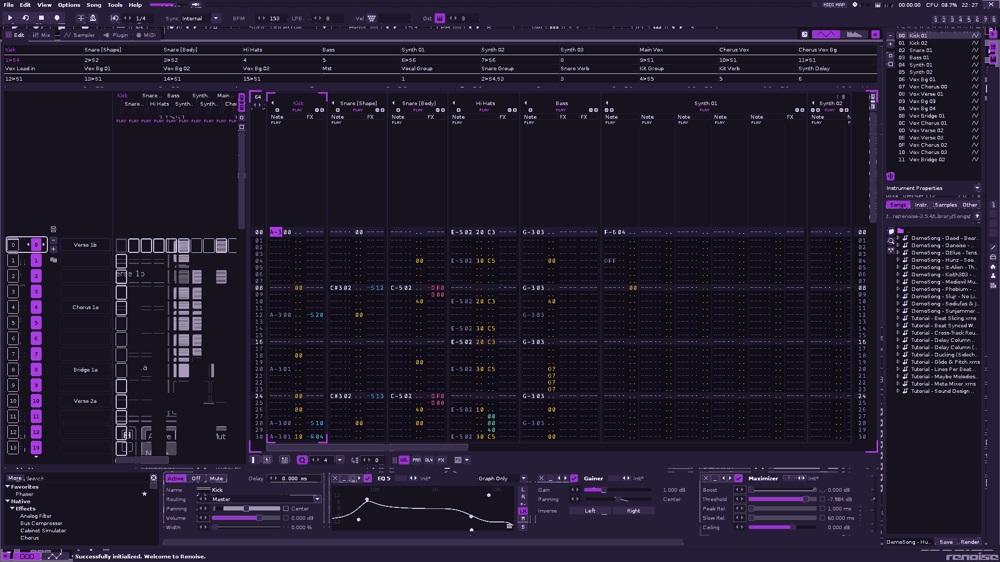Select LR channel mode in EQ 5
1000x562 pixels.
523,512
